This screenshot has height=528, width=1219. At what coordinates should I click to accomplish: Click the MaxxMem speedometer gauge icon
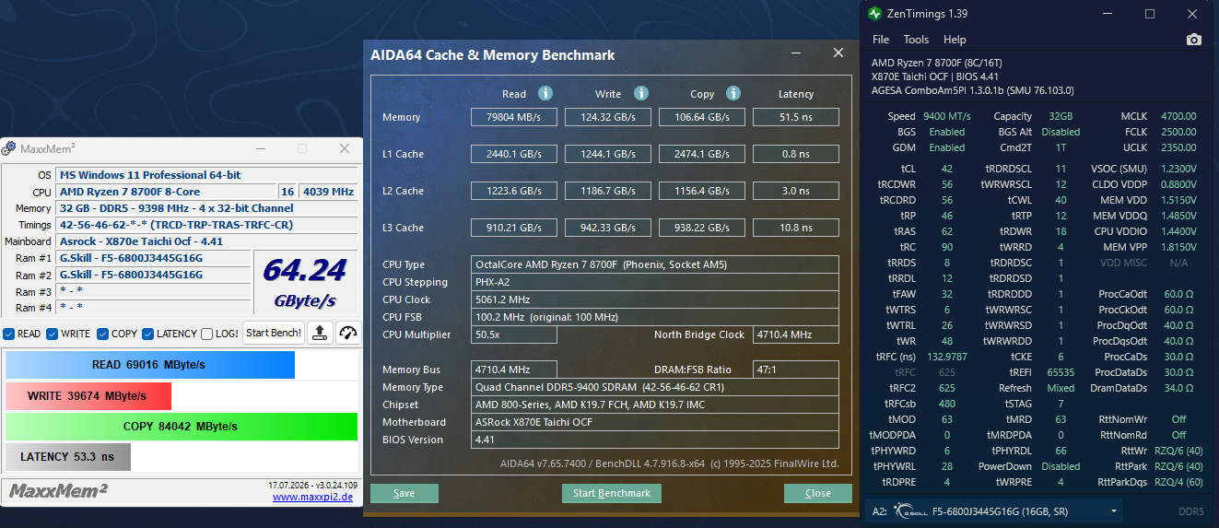click(347, 333)
